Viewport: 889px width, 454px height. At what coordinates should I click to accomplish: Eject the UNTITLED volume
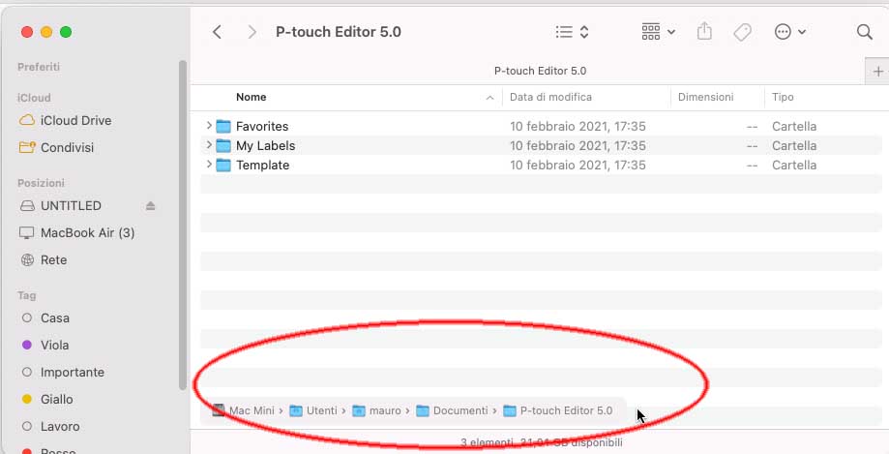(x=150, y=205)
